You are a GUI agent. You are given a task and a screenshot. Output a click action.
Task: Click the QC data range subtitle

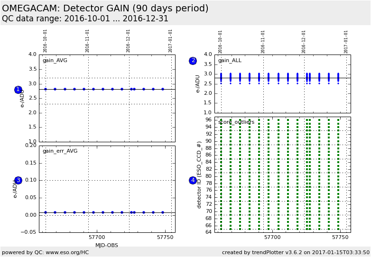(85, 19)
